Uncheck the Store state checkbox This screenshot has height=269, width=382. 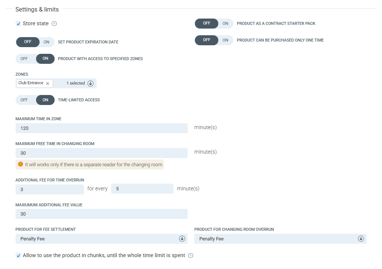(x=19, y=24)
